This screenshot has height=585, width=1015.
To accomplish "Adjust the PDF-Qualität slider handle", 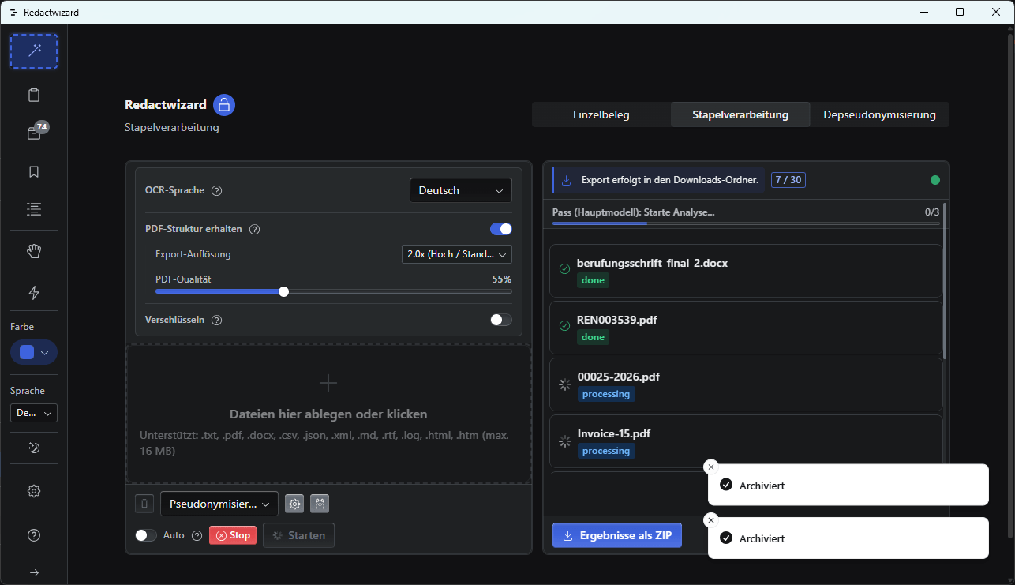I will (x=283, y=291).
